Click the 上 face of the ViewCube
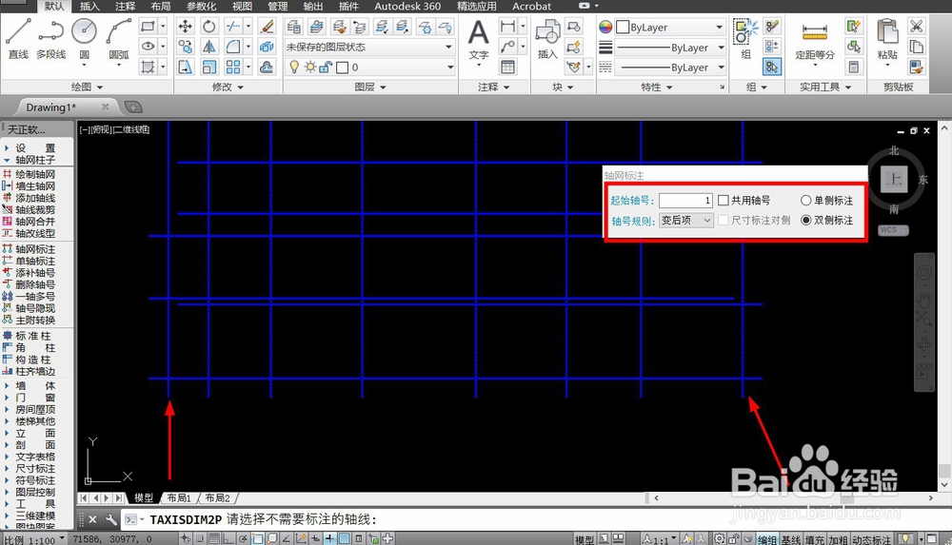Screen dimensions: 952x545 (x=894, y=179)
